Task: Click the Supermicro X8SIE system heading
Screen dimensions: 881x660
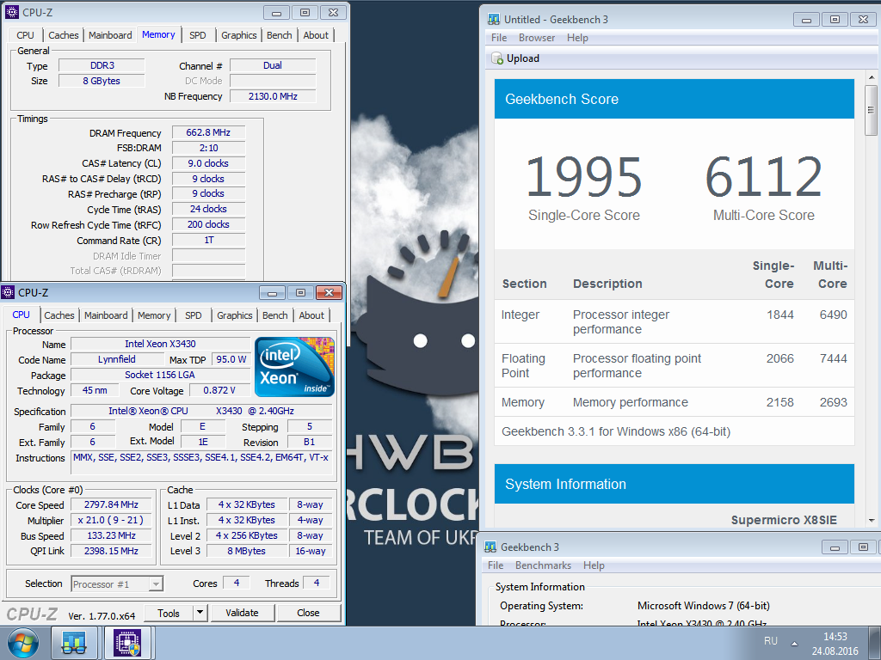Action: coord(784,520)
